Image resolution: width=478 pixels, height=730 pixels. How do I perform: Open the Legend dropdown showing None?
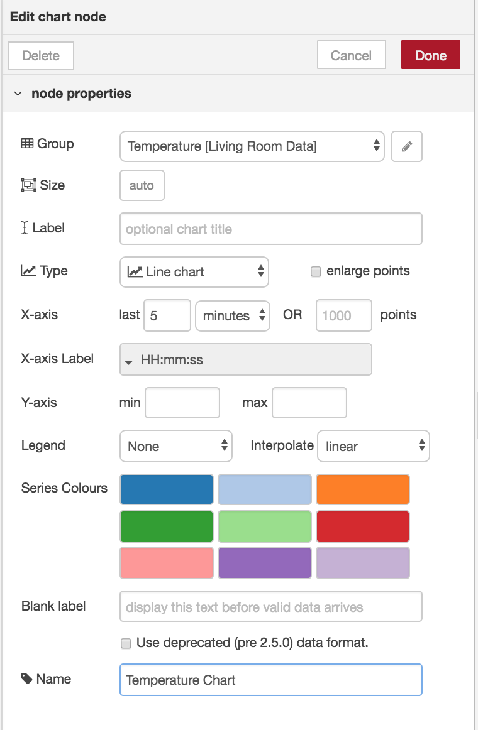pos(175,446)
